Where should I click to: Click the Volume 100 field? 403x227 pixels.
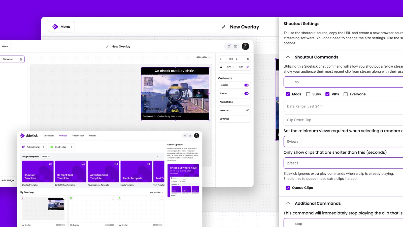click(234, 110)
